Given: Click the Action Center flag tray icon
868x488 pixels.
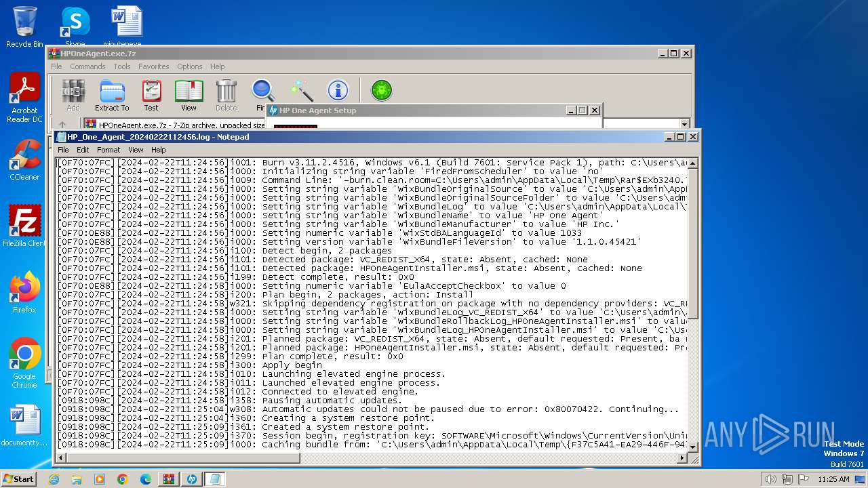Looking at the screenshot, I should pyautogui.click(x=804, y=479).
